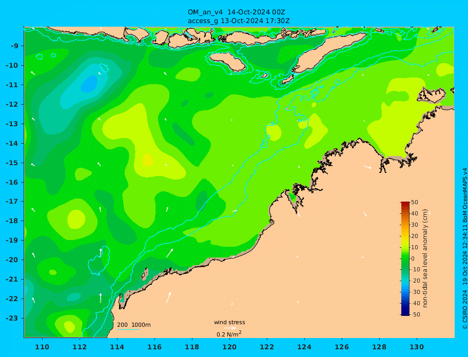
Task: Click the blue low-anomaly core near 112E 11S
Action: coord(89,84)
